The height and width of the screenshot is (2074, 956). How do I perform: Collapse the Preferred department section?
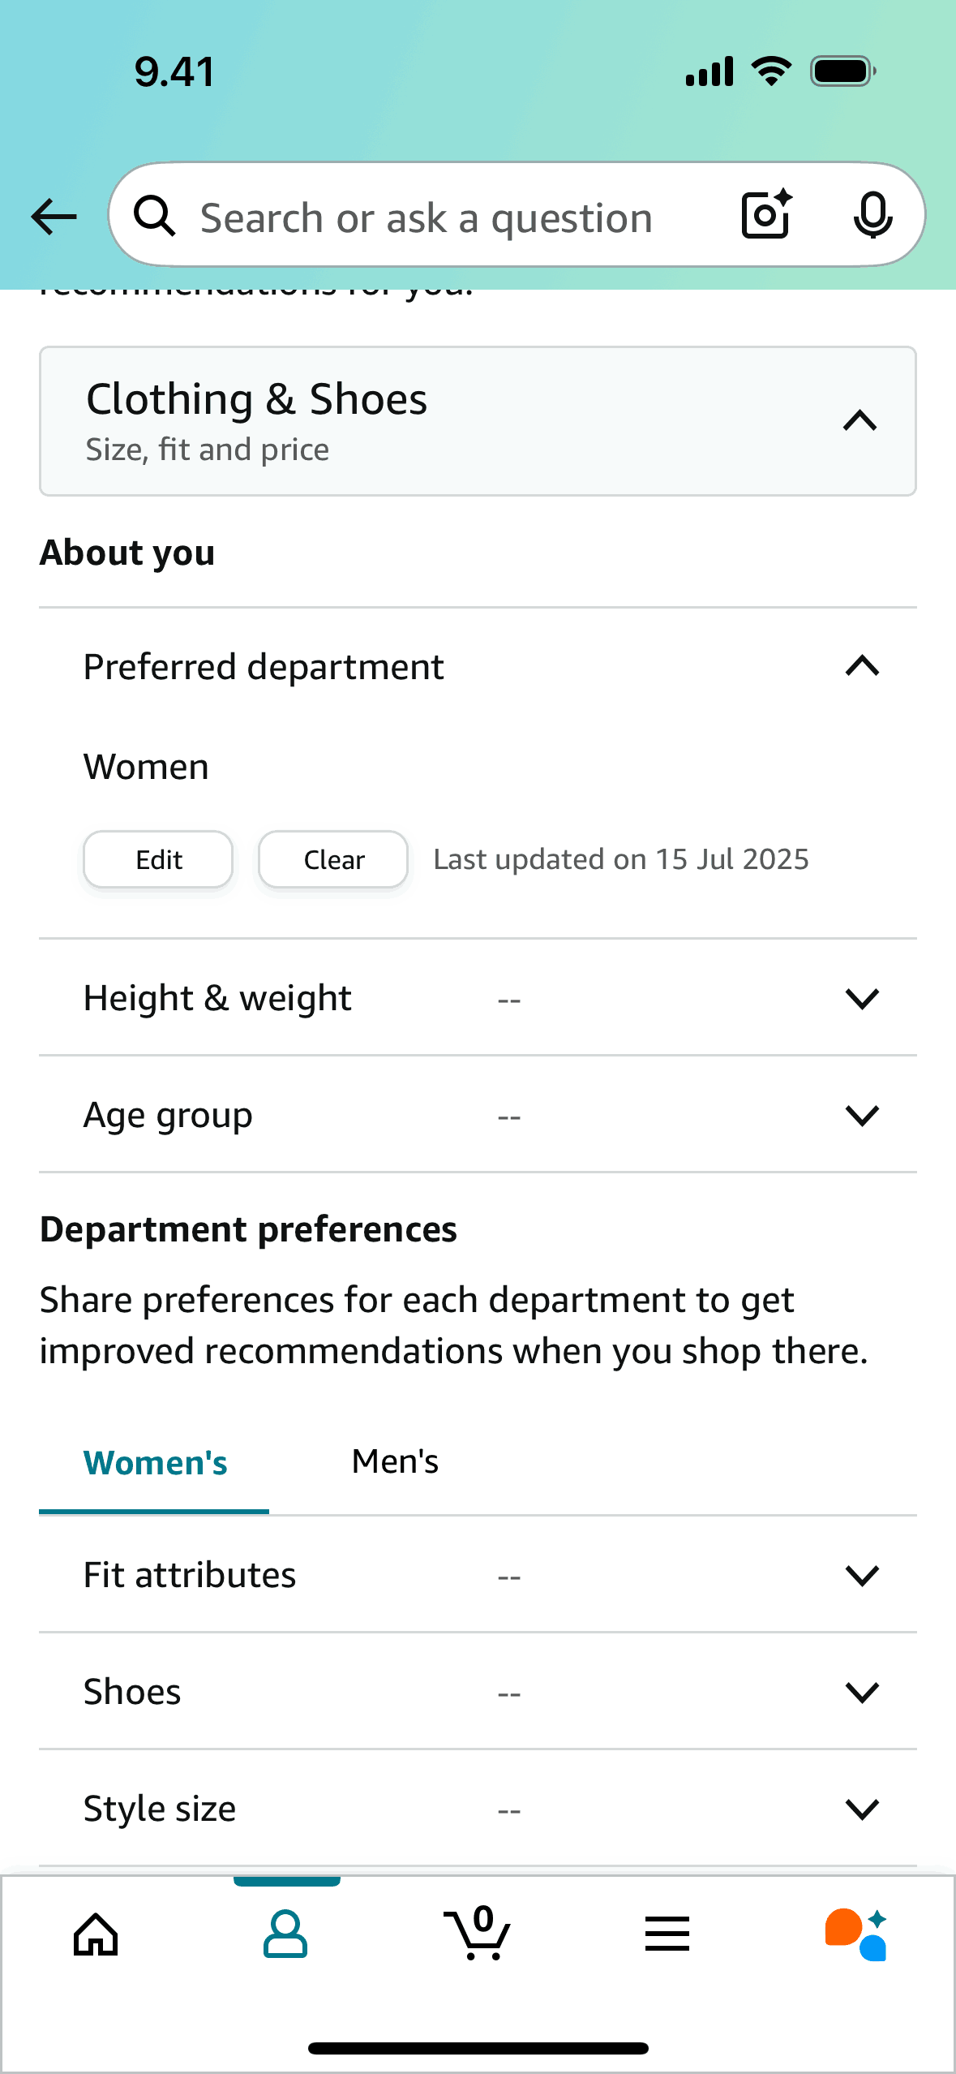[862, 666]
